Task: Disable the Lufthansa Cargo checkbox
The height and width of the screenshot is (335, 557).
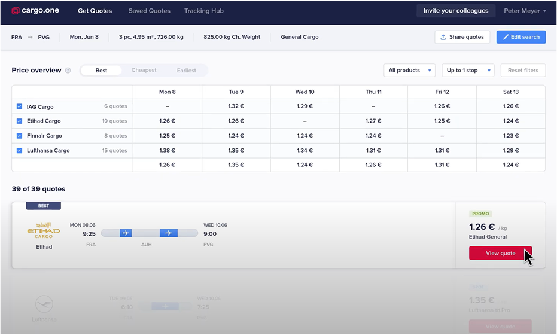Action: pyautogui.click(x=20, y=150)
